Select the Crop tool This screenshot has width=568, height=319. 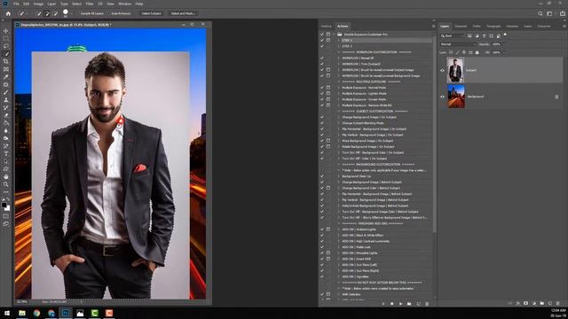6,61
